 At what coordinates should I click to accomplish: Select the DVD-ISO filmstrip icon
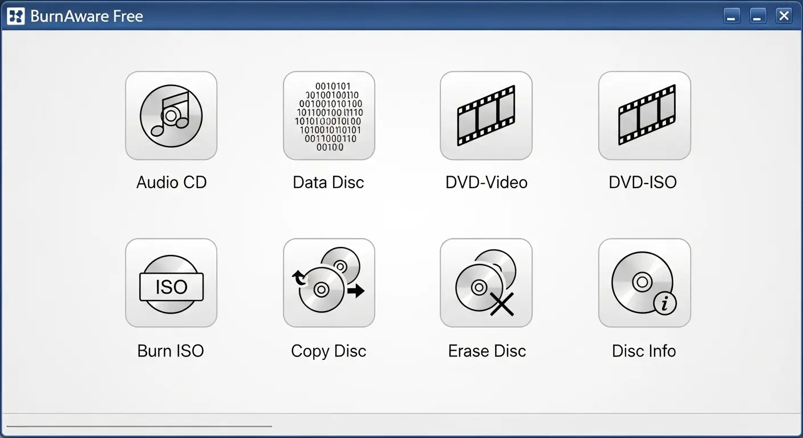coord(644,116)
